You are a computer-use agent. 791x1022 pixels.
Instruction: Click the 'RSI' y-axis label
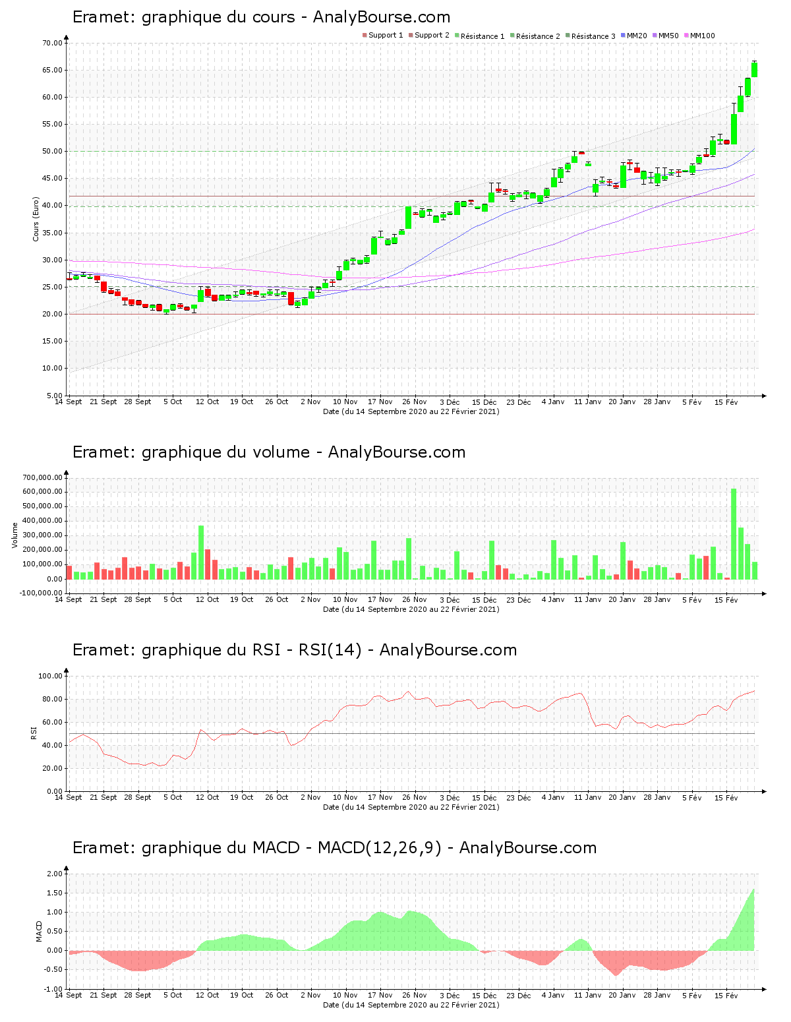click(33, 733)
